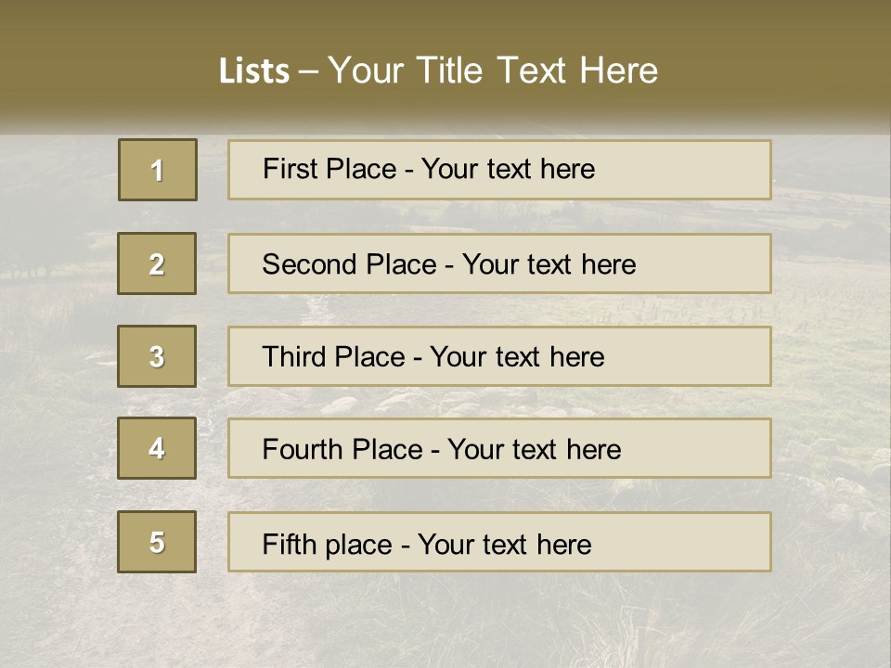Click the number 1 box
Viewport: 891px width, 668px height.
pos(158,170)
